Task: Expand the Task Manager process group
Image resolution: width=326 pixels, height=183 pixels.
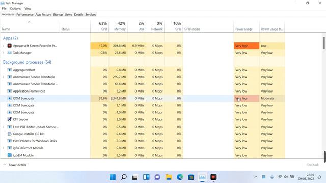Action: tap(4, 53)
